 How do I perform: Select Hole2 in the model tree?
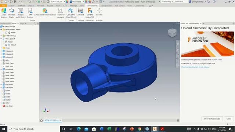tap(7, 103)
